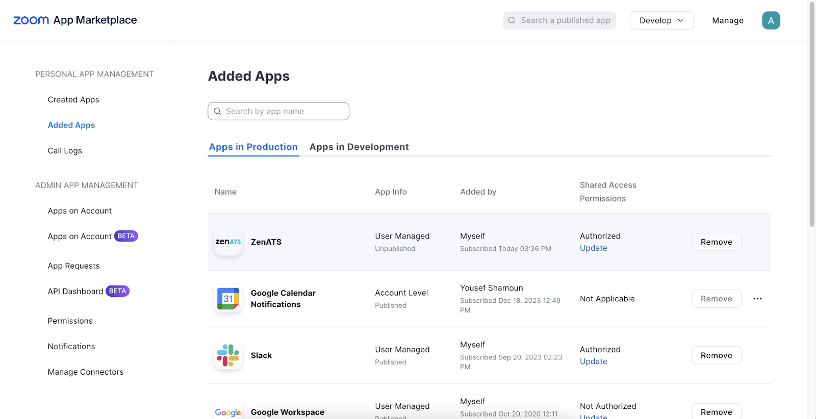Click the magnifier icon in Search a published app
Image resolution: width=816 pixels, height=419 pixels.
512,20
